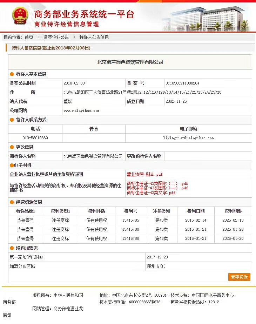This screenshot has height=324, width=256.
Task: Click the 商务举报投诉热线 12312 footer text
Action: [195, 302]
